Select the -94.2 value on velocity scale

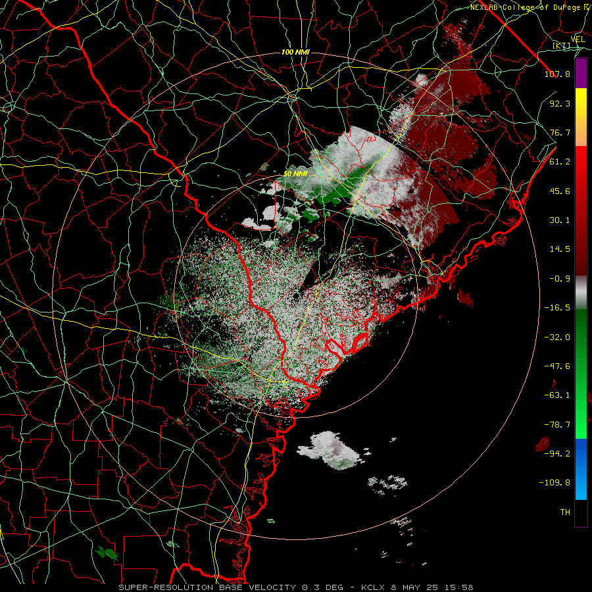click(x=557, y=454)
